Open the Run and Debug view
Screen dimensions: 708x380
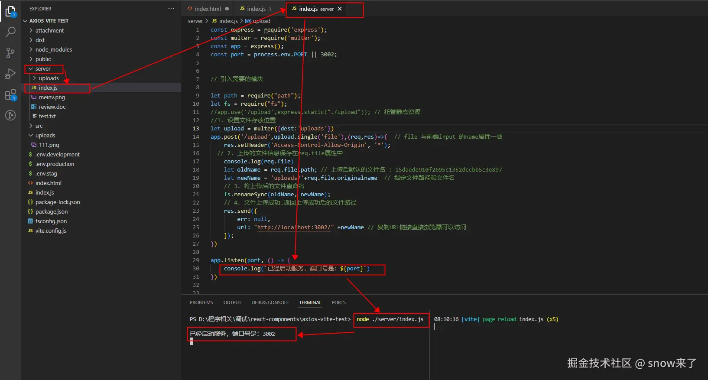pyautogui.click(x=10, y=74)
